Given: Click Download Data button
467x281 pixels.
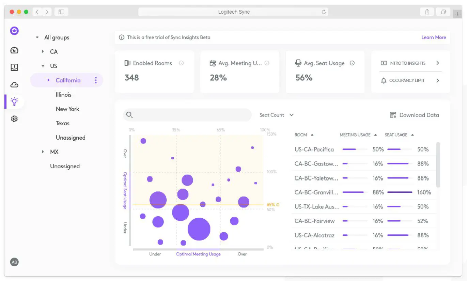Looking at the screenshot, I should [414, 115].
